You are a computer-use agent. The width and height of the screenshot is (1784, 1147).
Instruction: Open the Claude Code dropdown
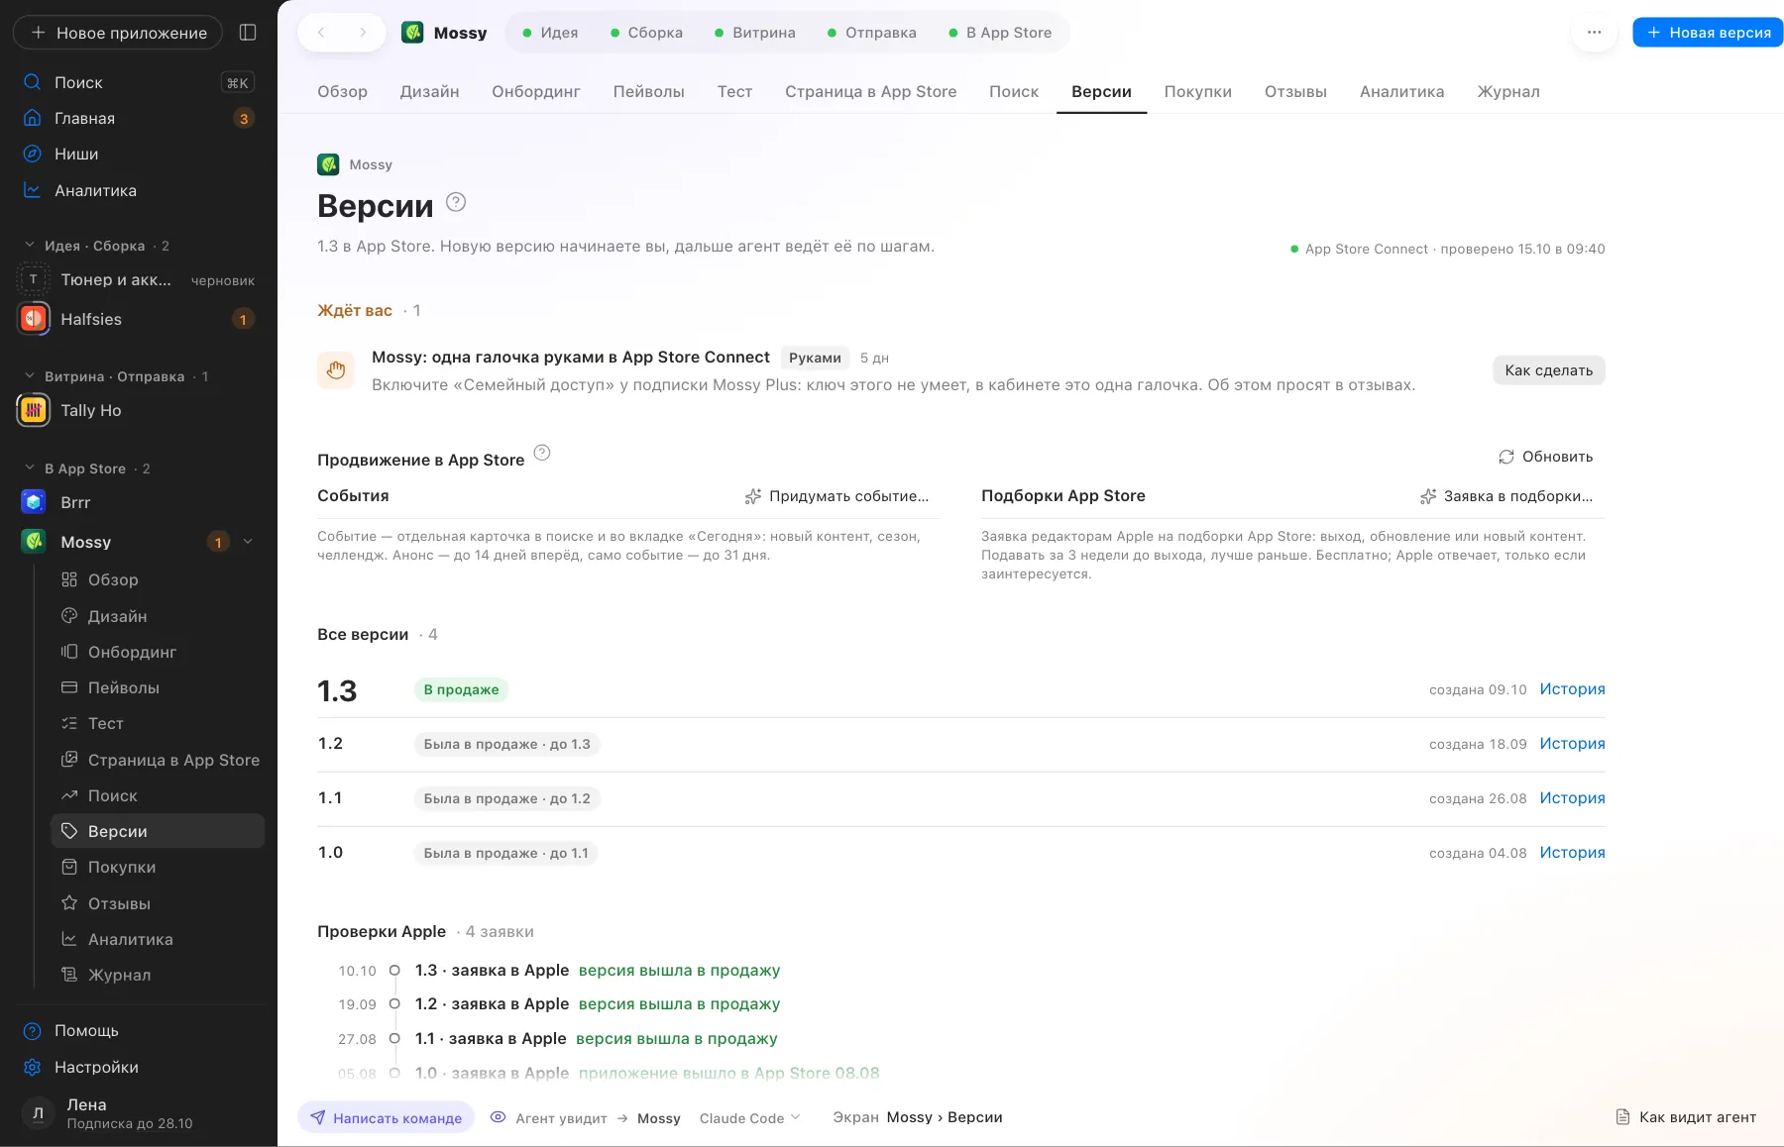pos(749,1118)
